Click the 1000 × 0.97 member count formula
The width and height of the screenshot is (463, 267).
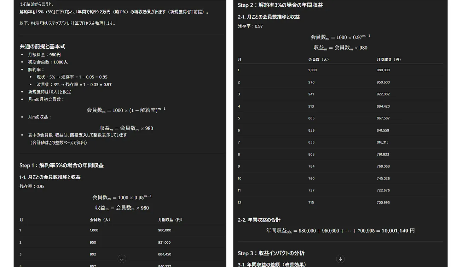340,37
